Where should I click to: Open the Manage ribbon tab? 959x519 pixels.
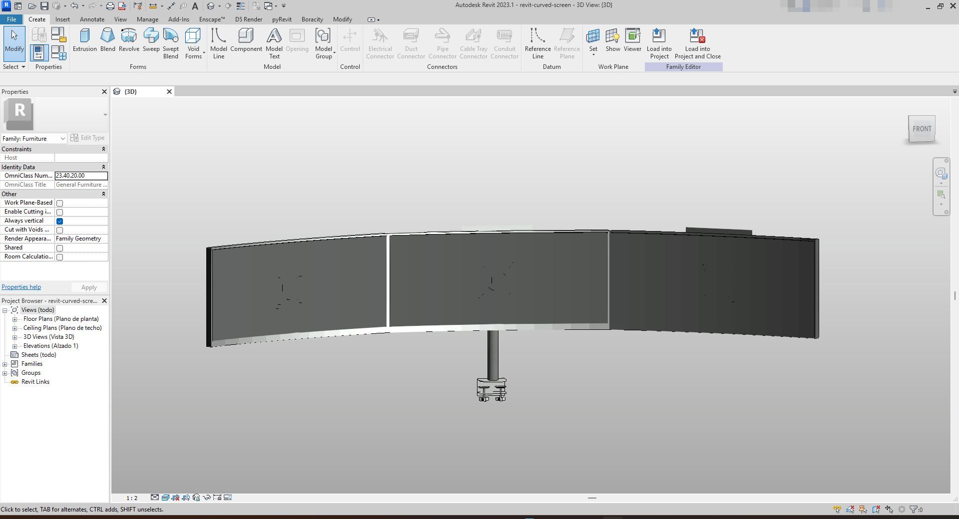click(147, 19)
